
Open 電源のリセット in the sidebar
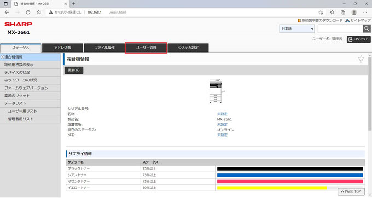coord(30,96)
